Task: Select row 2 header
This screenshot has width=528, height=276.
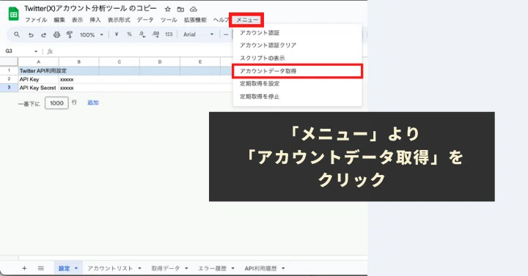Action: [9, 79]
